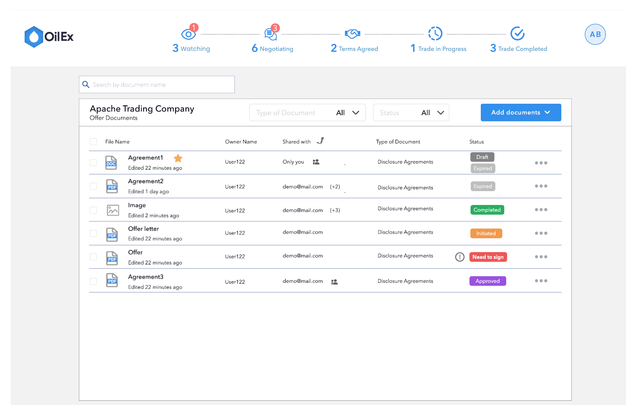The image size is (626, 405).
Task: Click the (+2) shared count for Agreement2
Action: coord(335,187)
